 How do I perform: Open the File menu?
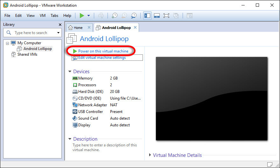7,16
